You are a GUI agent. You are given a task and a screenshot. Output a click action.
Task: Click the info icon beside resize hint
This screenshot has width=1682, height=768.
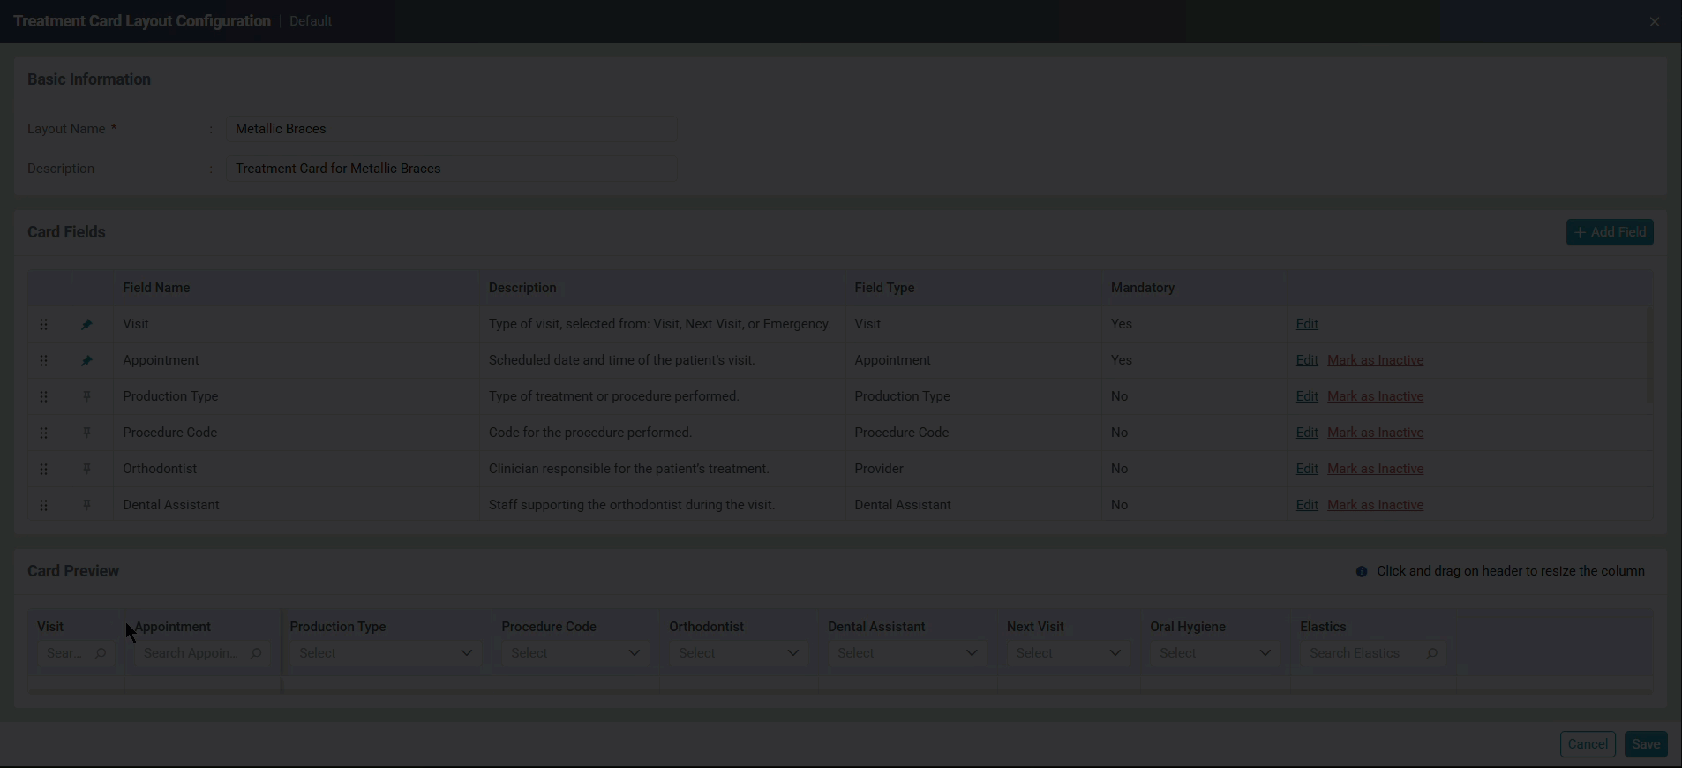(1362, 572)
